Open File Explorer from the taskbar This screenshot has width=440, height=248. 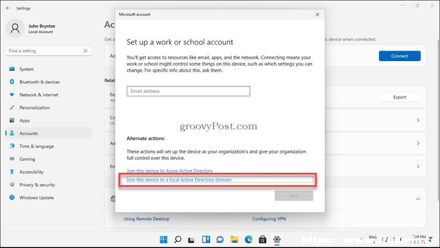(234, 240)
